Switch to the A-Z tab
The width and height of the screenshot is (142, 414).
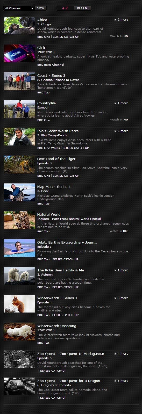(65, 8)
